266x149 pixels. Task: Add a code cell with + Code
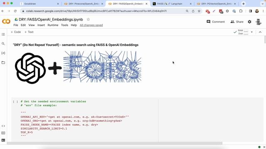point(16,32)
